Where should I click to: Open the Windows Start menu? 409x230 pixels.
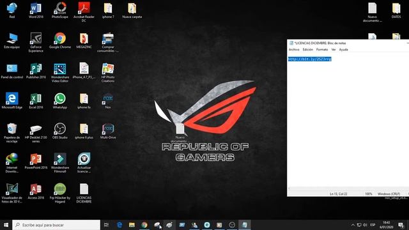click(x=6, y=225)
